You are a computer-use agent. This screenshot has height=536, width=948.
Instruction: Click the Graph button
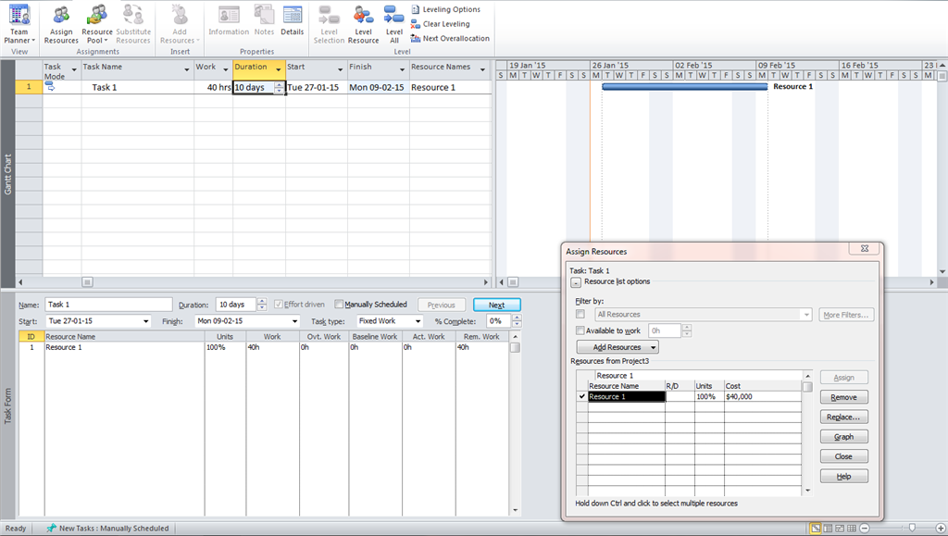coord(844,437)
